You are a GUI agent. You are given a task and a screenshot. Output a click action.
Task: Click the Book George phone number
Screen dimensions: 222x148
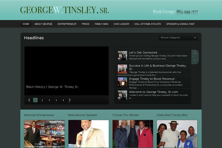(187, 11)
